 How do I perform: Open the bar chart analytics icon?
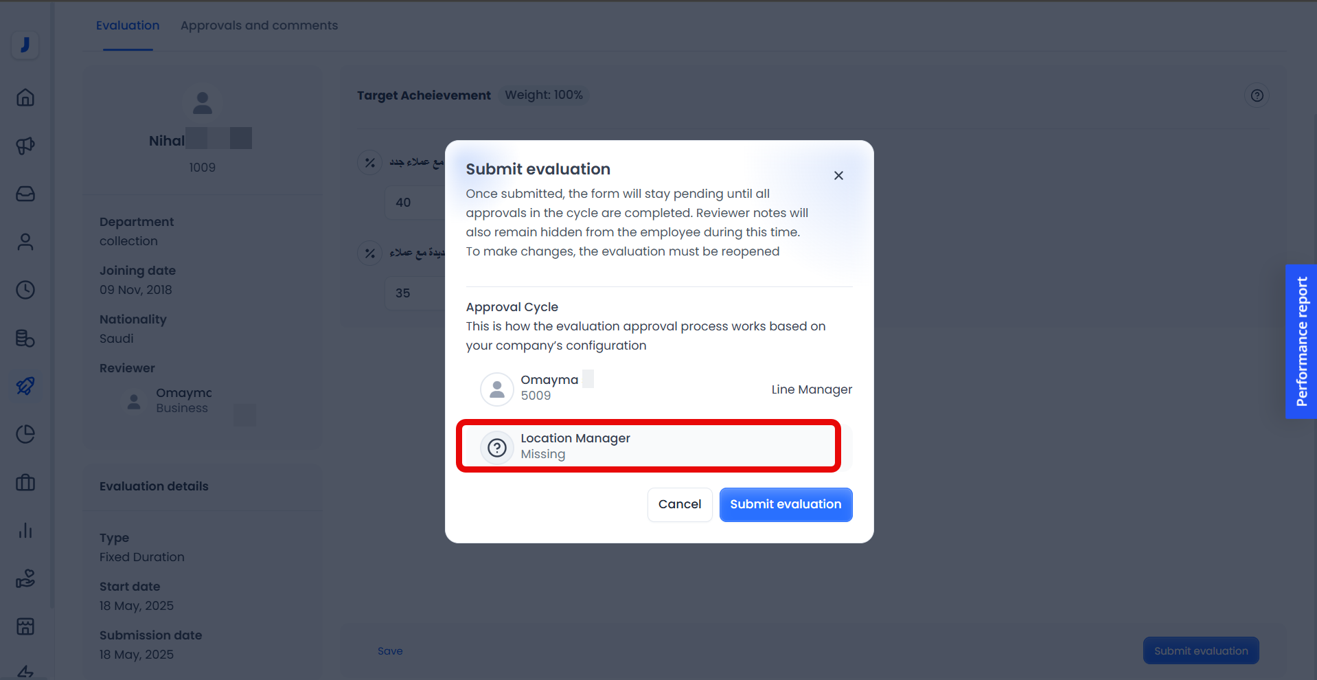point(25,530)
